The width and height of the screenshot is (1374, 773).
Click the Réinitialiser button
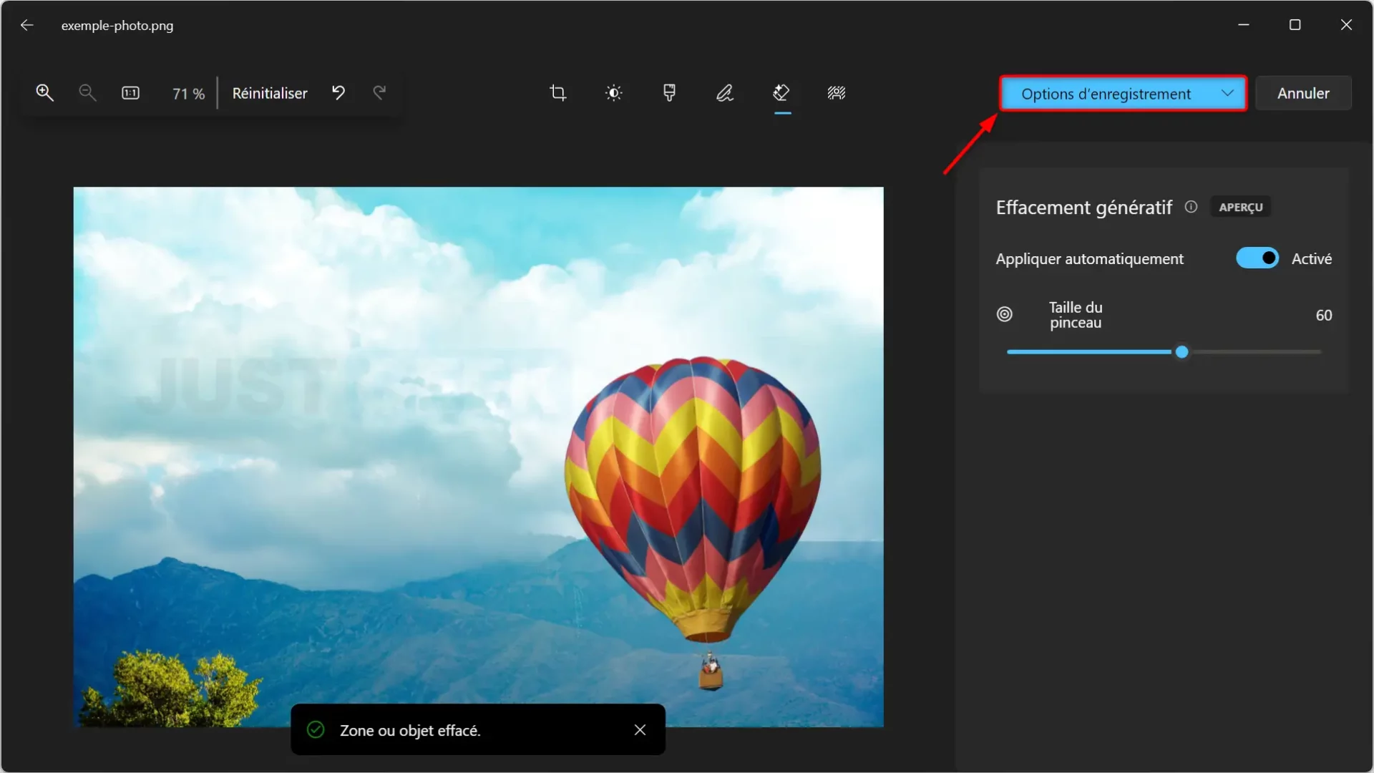270,92
